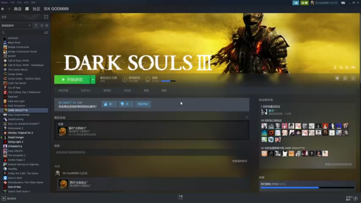Image resolution: width=361 pixels, height=203 pixels.
Task: Click the blue announcements megaphone icon
Action: pos(296,3)
